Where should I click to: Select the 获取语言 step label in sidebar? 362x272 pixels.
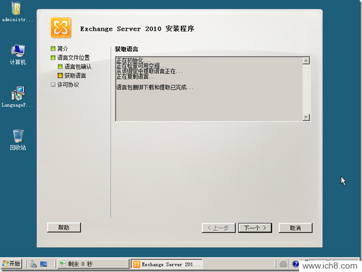click(x=75, y=75)
